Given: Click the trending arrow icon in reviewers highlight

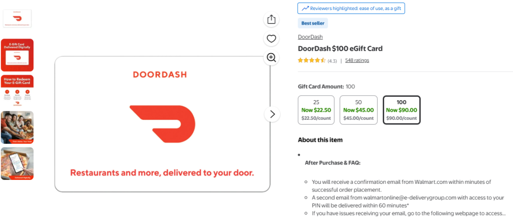Looking at the screenshot, I should (x=305, y=9).
